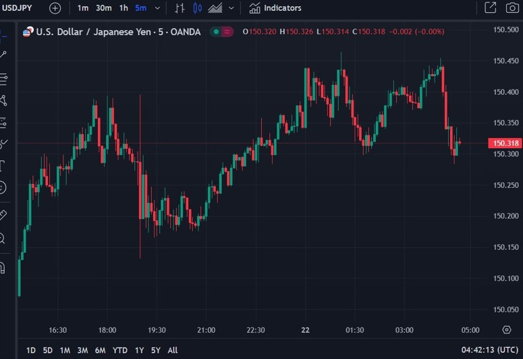The image size is (523, 359).
Task: Select the 5m timeframe
Action: click(141, 8)
